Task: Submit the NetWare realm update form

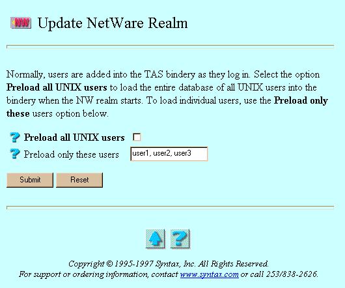Action: pos(30,180)
